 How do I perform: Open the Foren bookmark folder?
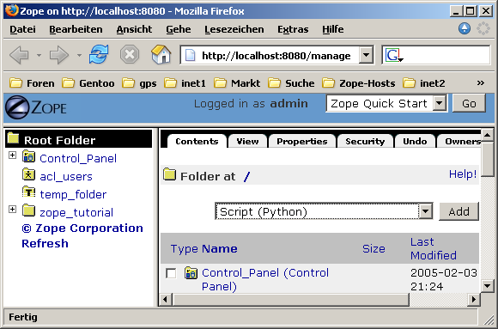click(x=32, y=83)
